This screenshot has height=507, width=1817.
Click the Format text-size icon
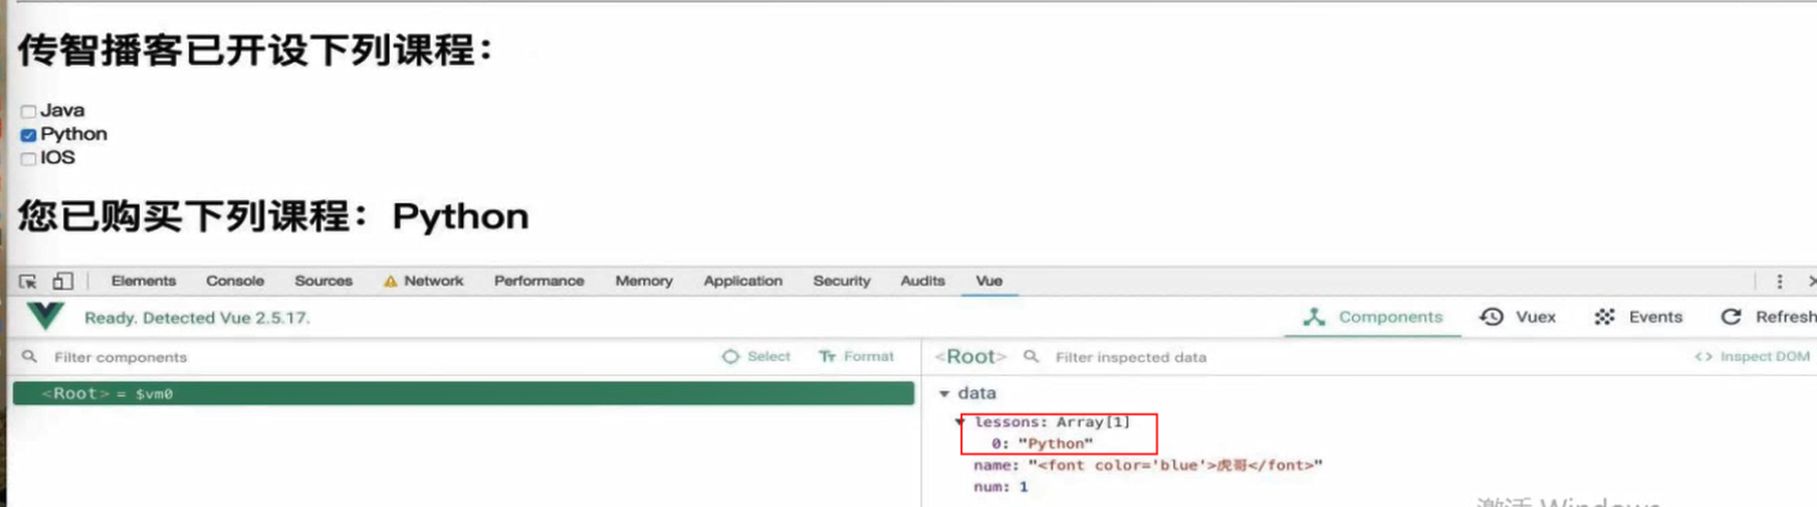click(828, 356)
